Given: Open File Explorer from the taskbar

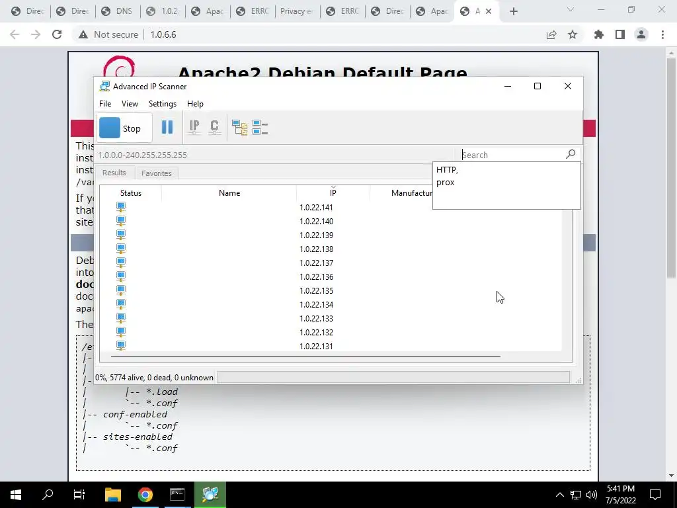Looking at the screenshot, I should click(112, 494).
